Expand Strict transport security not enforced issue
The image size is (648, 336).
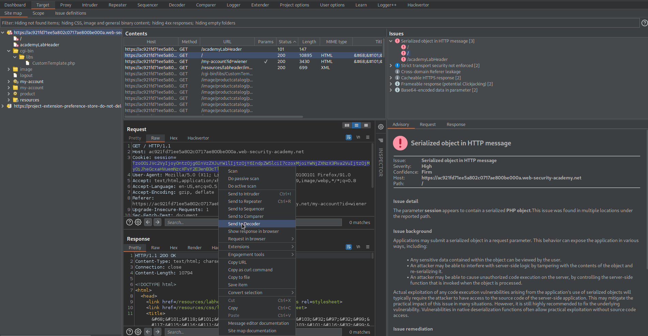tap(391, 65)
